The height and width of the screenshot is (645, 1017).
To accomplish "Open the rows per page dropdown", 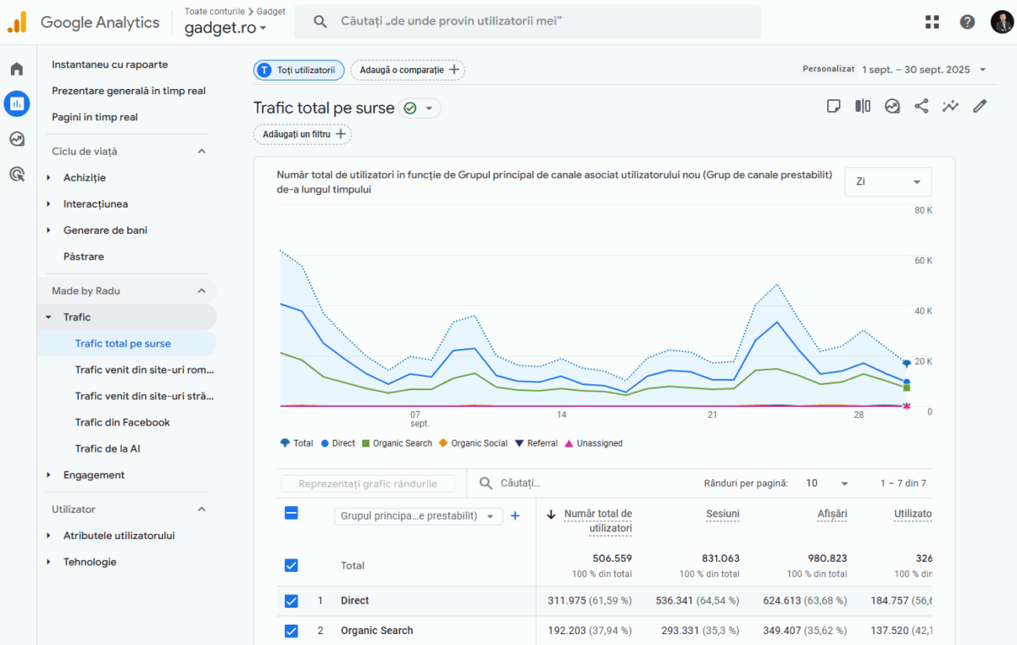I will [826, 483].
